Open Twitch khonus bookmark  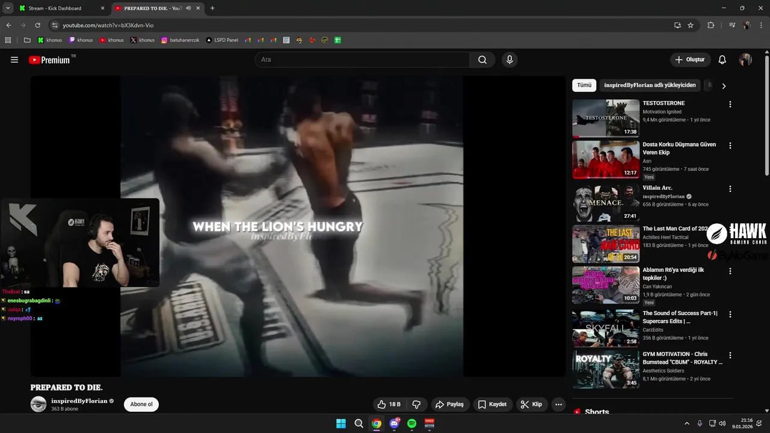point(81,40)
